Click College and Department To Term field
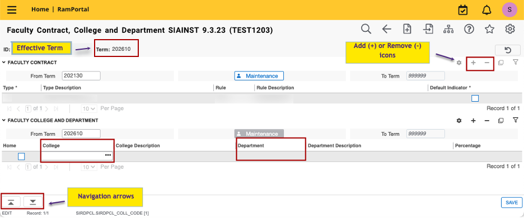The width and height of the screenshot is (524, 219). coord(425,134)
